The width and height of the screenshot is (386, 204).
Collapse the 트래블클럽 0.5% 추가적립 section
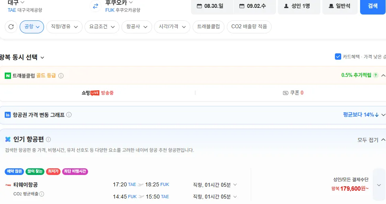pyautogui.click(x=383, y=75)
